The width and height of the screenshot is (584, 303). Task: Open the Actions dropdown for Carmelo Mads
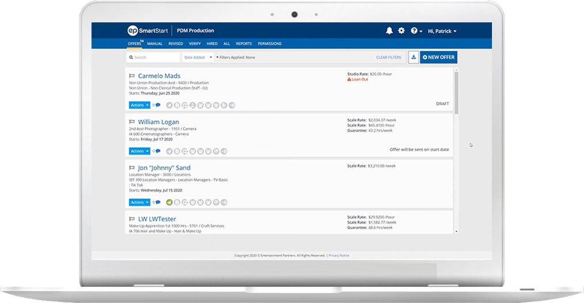tap(139, 105)
